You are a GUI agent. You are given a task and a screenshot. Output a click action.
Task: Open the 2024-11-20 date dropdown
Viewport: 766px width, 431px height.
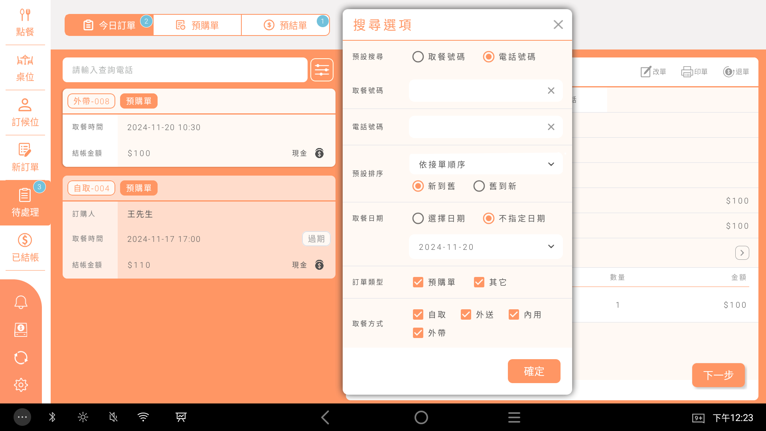point(486,247)
